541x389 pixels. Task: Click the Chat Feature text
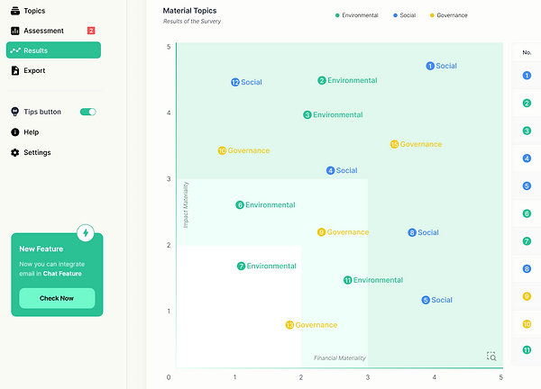[x=62, y=274]
